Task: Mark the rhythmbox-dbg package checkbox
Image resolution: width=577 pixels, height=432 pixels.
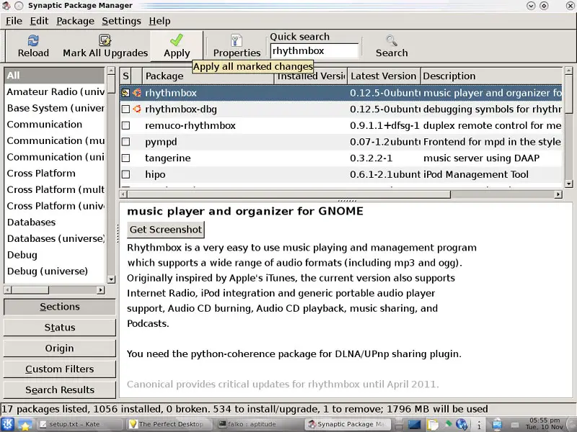Action: (125, 109)
